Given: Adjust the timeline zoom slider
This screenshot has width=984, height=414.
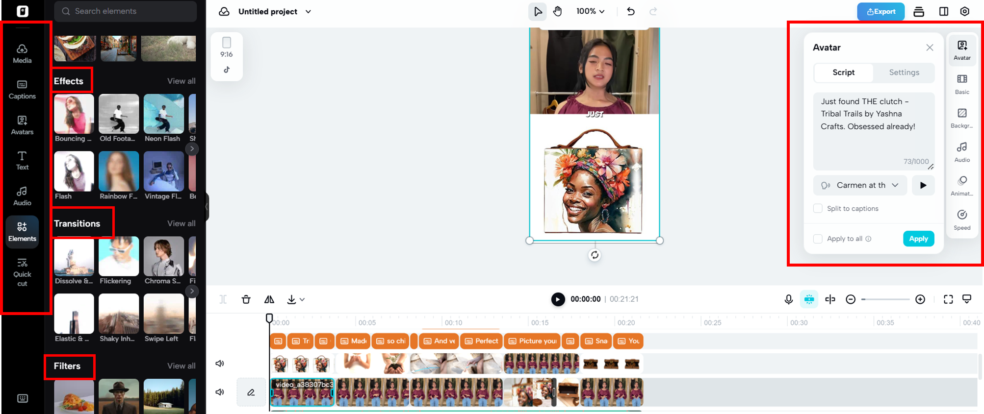Looking at the screenshot, I should click(885, 299).
